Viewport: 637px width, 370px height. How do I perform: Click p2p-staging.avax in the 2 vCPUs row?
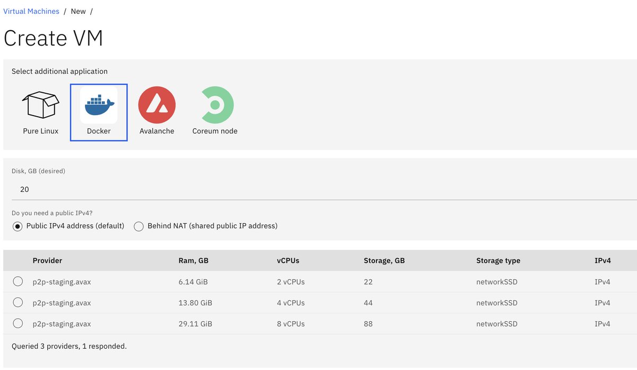62,282
